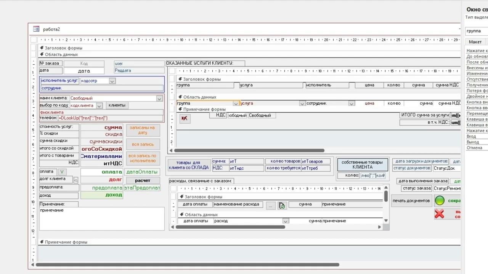Click the red delete icon in services footer

(x=185, y=118)
